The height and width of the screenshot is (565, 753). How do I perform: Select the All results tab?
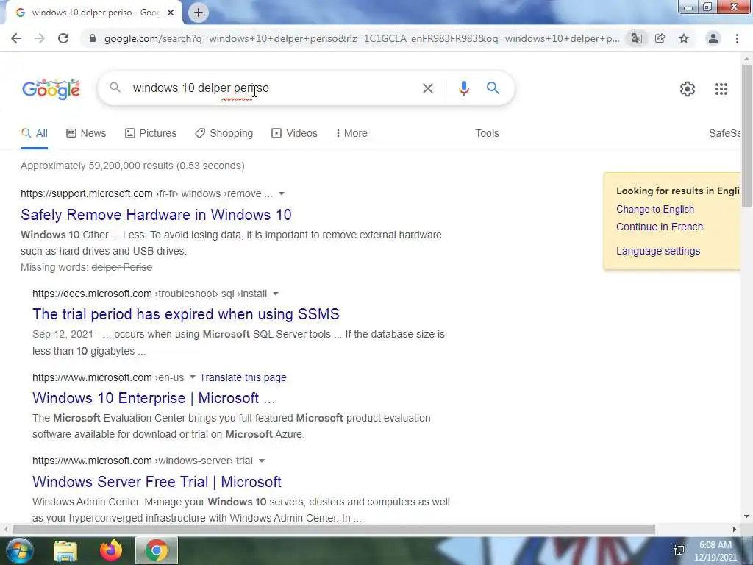(34, 134)
